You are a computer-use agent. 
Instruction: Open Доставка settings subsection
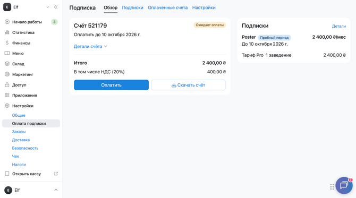pyautogui.click(x=21, y=140)
